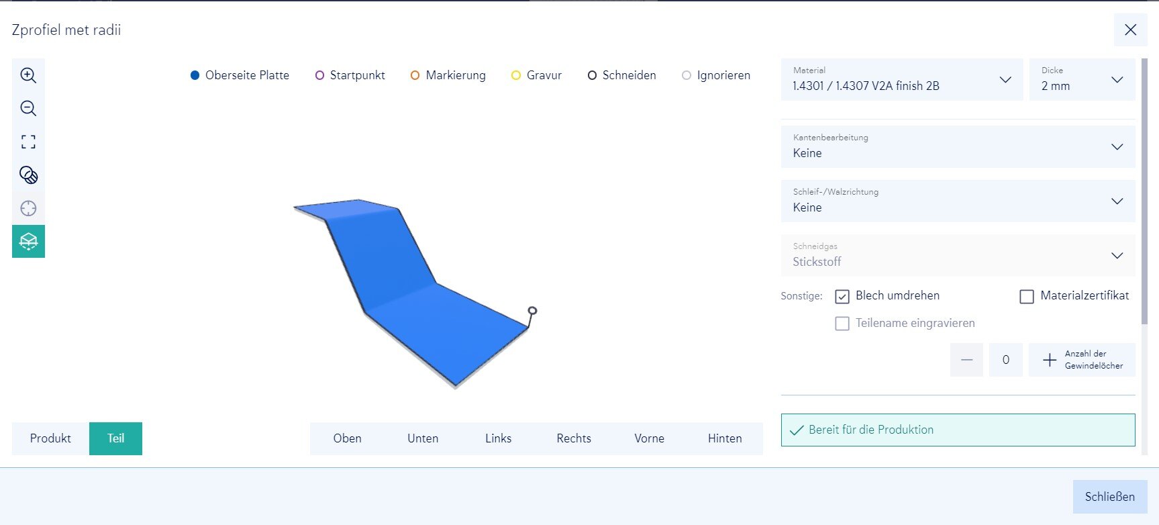Viewport: 1159px width, 525px height.
Task: Uncheck the Blech umdrehen checkbox
Action: point(842,296)
